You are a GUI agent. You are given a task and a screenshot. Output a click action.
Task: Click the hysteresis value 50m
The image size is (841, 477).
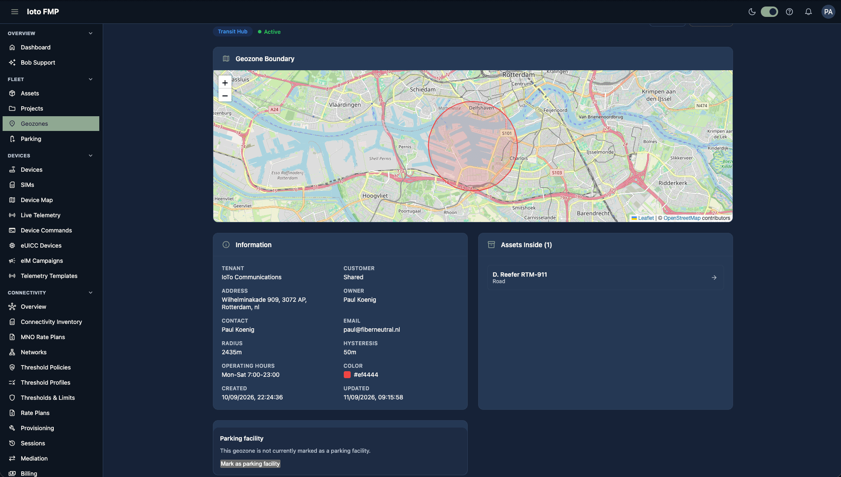pos(350,352)
